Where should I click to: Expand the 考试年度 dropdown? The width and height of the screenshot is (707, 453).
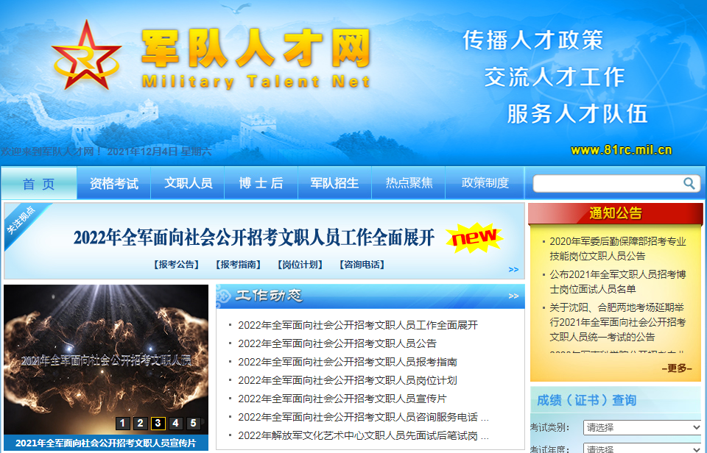click(x=642, y=449)
